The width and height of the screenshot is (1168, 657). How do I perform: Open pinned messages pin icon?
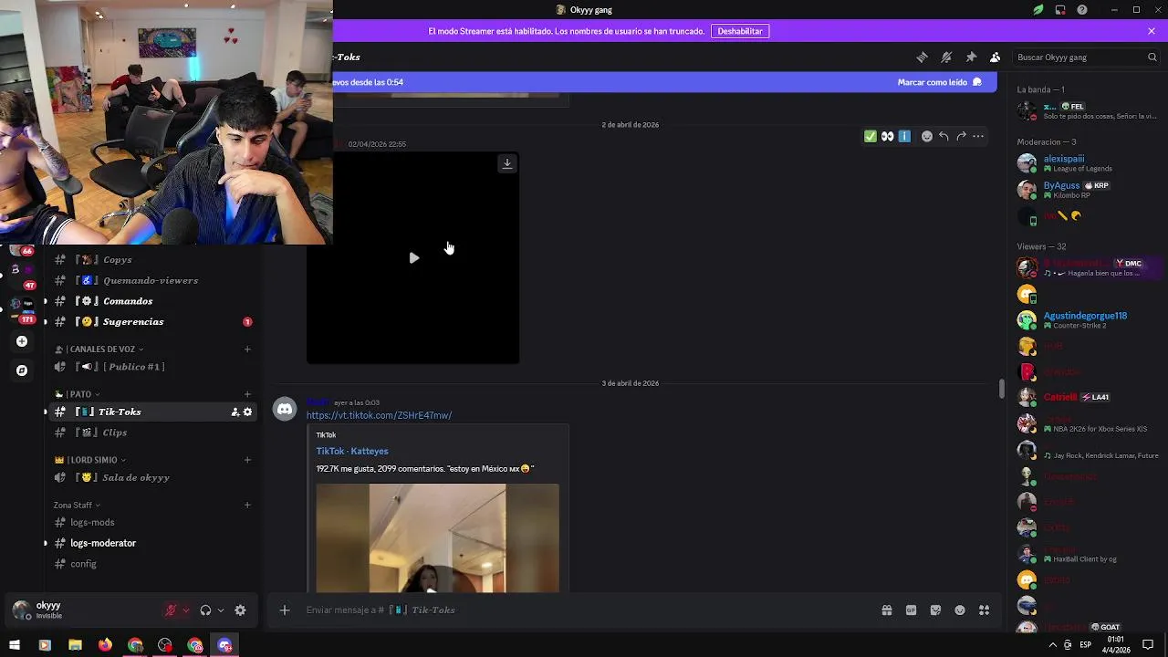click(971, 57)
